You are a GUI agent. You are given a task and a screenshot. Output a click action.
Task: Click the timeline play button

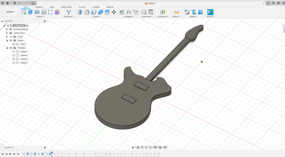(x=10, y=154)
